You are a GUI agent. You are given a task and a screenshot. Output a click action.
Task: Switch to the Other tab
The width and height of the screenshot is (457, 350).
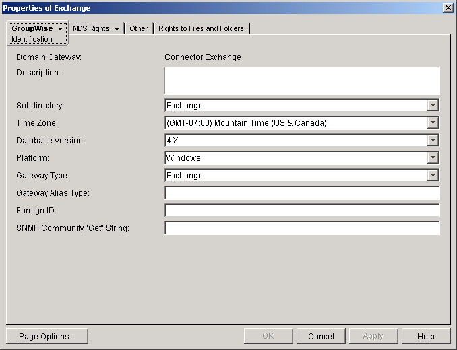tap(138, 28)
